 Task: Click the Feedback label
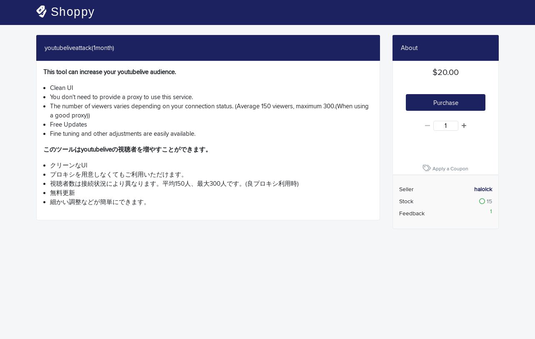coord(412,213)
